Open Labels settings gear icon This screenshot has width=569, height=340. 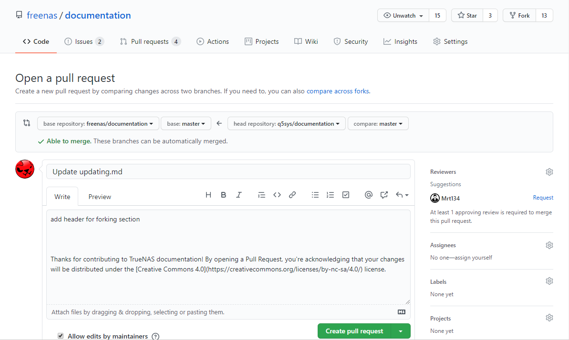click(549, 281)
